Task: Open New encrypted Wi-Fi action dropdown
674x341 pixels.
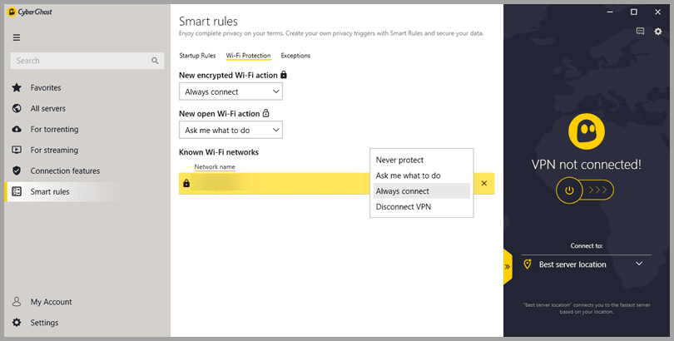Action: pos(230,91)
